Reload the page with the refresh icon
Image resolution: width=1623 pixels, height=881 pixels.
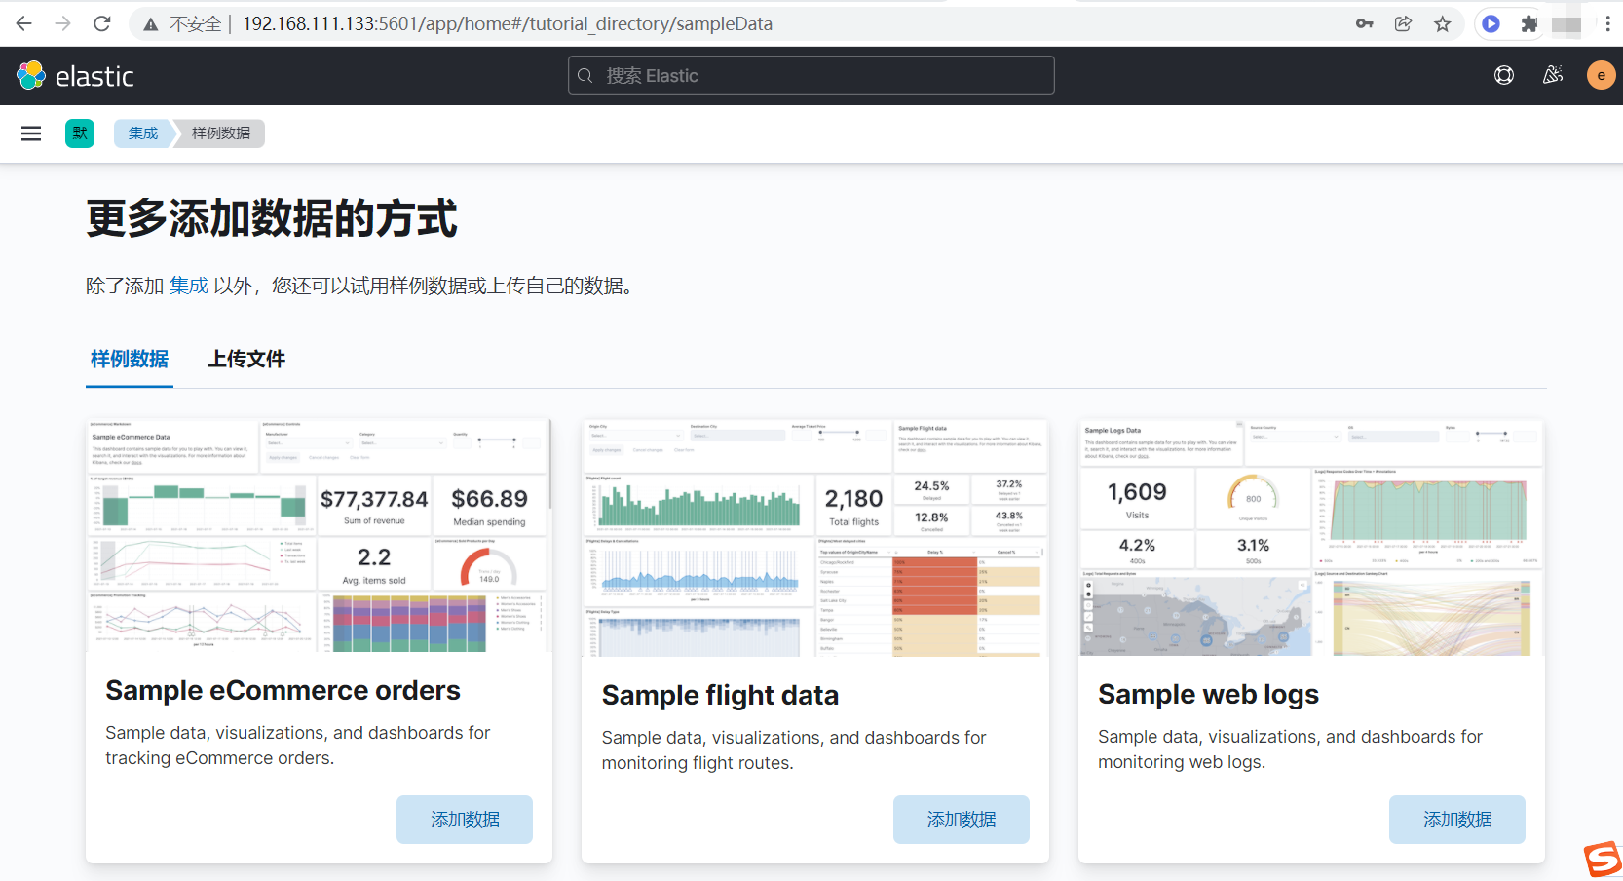pyautogui.click(x=102, y=23)
